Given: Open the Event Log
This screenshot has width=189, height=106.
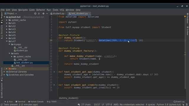Looking at the screenshot, I should pyautogui.click(x=179, y=102).
